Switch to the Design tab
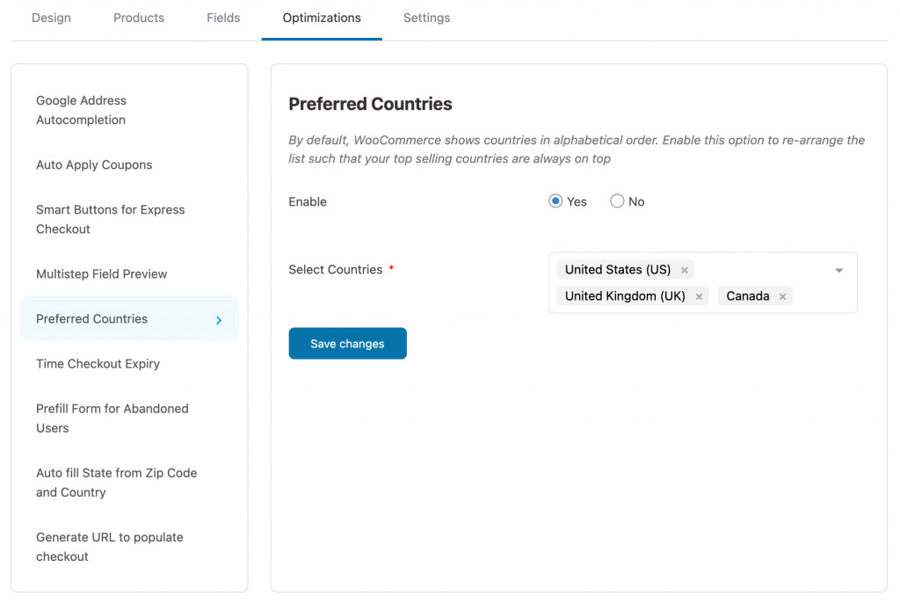900x604 pixels. [51, 18]
